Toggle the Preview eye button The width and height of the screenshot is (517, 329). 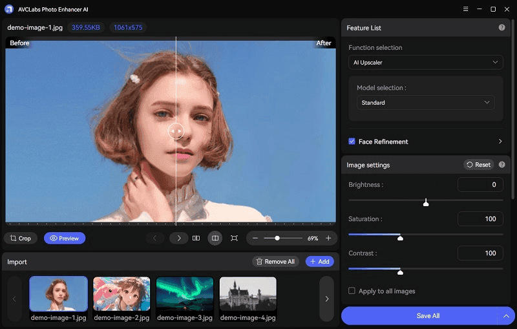[65, 238]
